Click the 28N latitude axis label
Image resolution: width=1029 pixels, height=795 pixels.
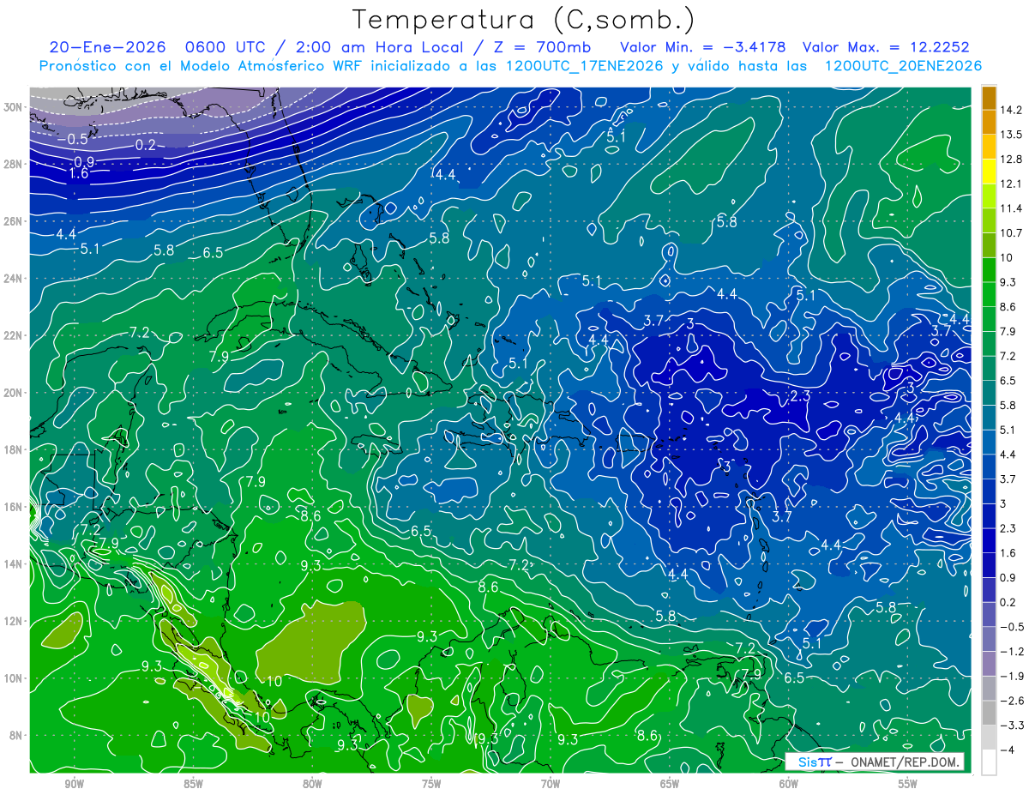pos(15,165)
